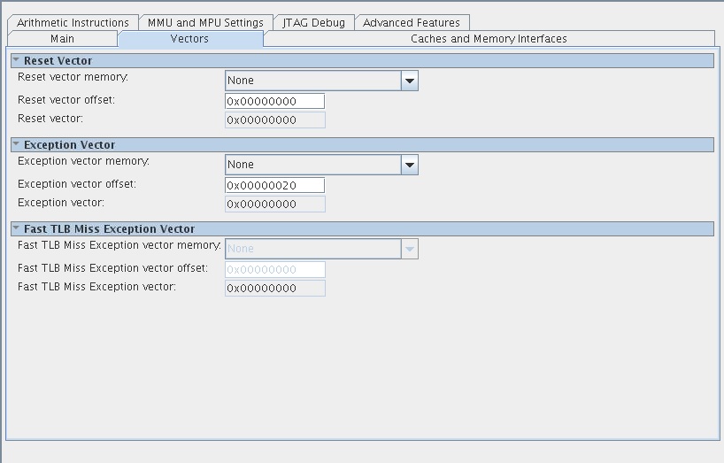The image size is (724, 463).
Task: Click the Reset vector offset field
Action: tap(274, 101)
